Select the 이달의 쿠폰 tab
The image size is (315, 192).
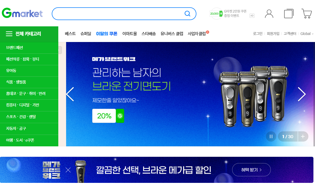coord(107,34)
